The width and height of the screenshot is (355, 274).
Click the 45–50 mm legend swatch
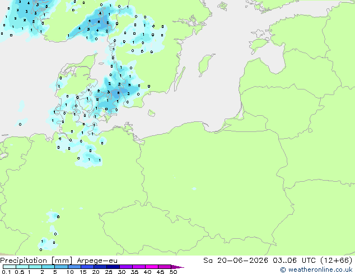click(165, 267)
